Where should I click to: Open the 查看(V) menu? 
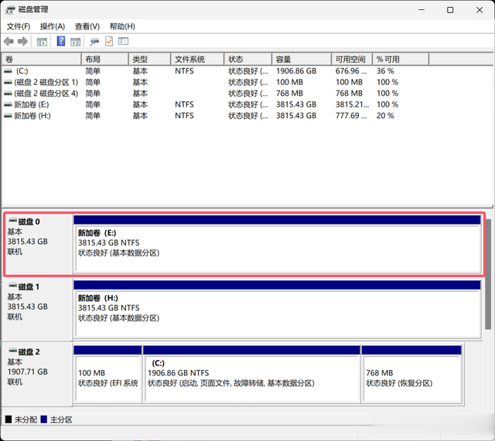pos(87,26)
